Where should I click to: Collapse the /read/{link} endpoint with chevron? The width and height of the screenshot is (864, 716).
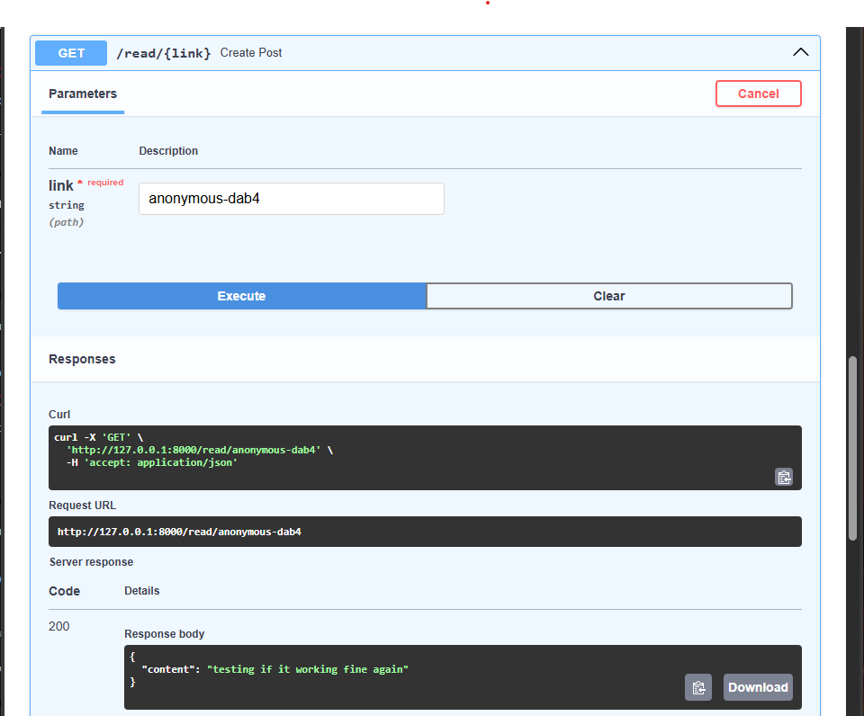click(x=801, y=52)
